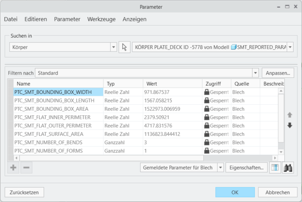Click the Eigenschaften... button
The height and width of the screenshot is (202, 302).
(246, 168)
